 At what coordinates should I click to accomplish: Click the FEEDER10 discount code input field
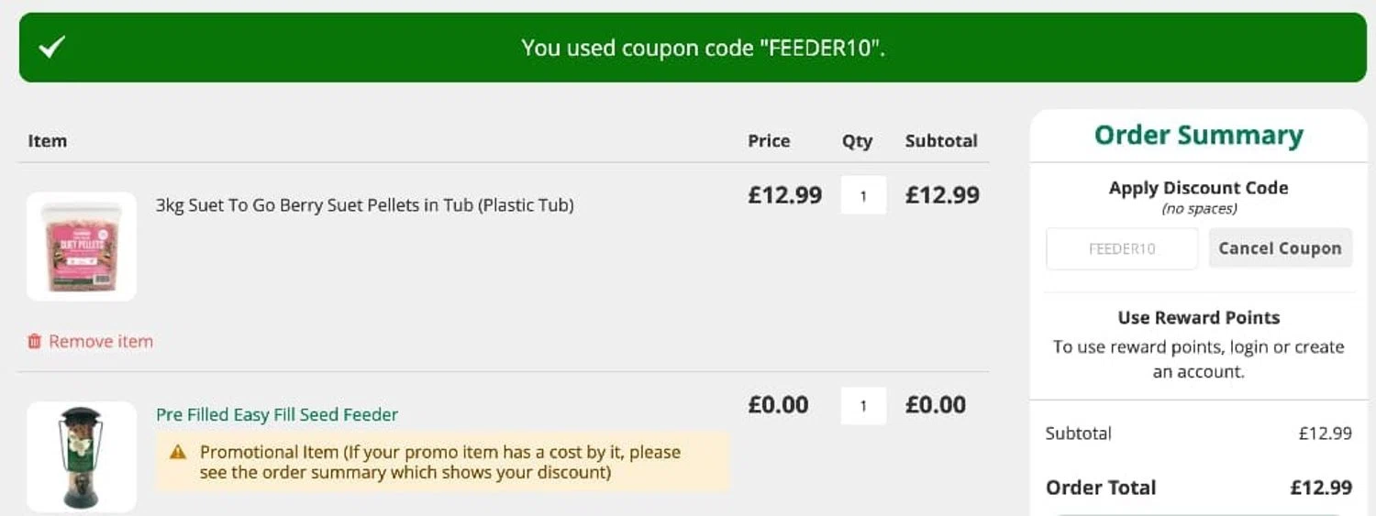1121,248
